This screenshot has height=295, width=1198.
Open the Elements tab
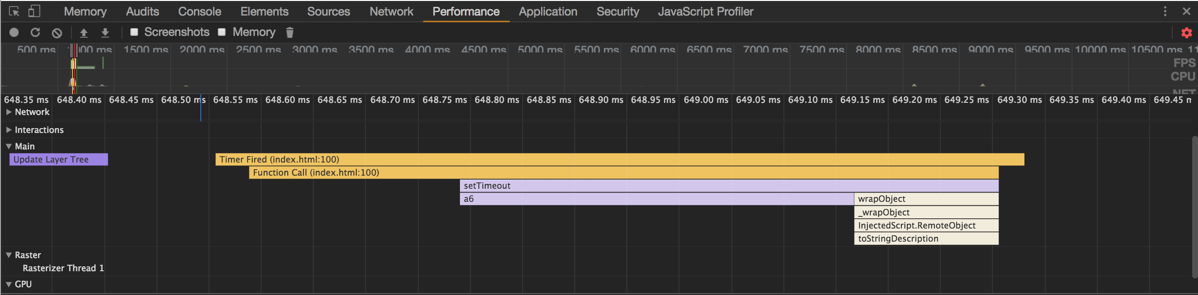[x=264, y=11]
